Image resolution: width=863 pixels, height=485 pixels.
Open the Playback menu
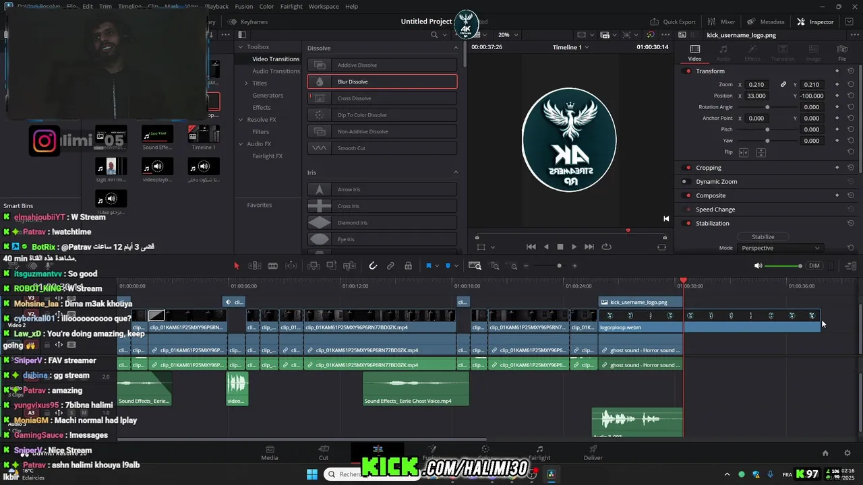(216, 6)
